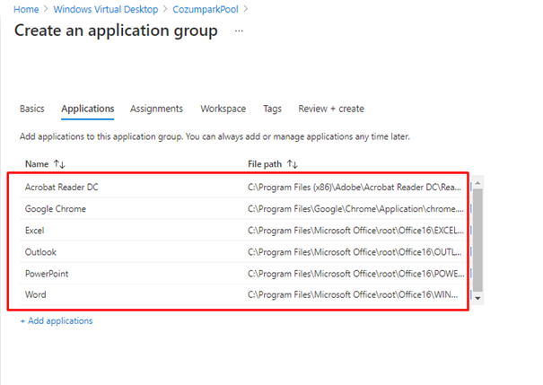
Task: Click the POWE... file path cell
Action: click(355, 274)
